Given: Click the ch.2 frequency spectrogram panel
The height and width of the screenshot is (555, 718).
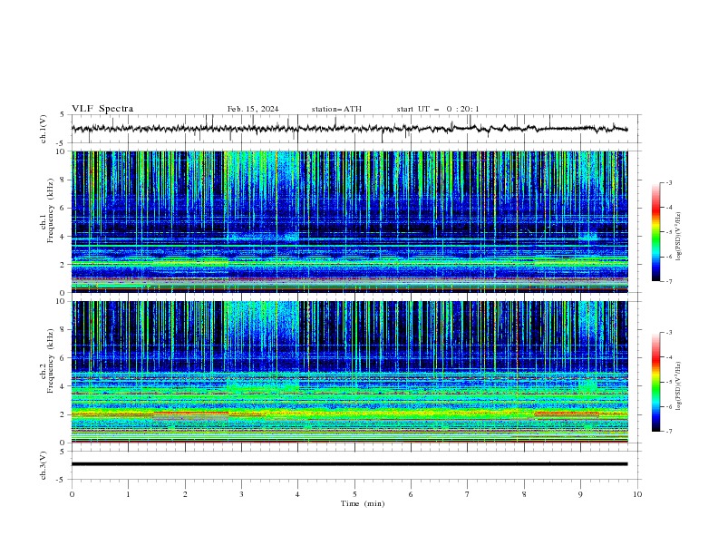Looking at the screenshot, I should [x=350, y=372].
